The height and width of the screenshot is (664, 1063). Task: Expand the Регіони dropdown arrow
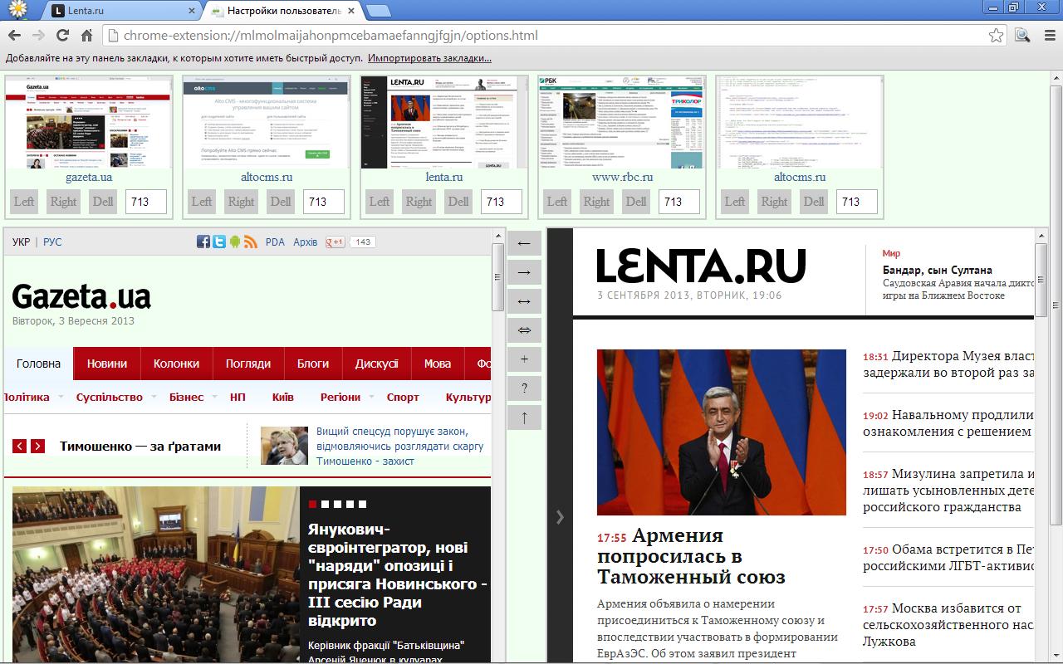tap(371, 398)
